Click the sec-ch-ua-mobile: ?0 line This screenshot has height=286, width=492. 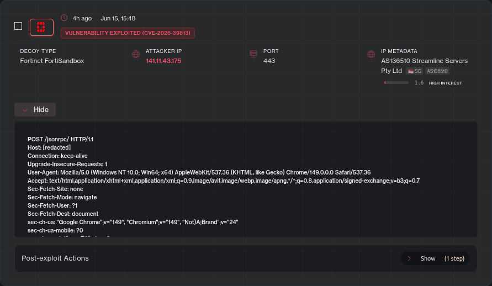55,230
